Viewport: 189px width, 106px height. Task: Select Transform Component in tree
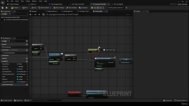click(16, 20)
